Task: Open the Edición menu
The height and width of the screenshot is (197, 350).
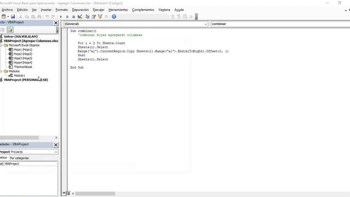Action: click(22, 10)
